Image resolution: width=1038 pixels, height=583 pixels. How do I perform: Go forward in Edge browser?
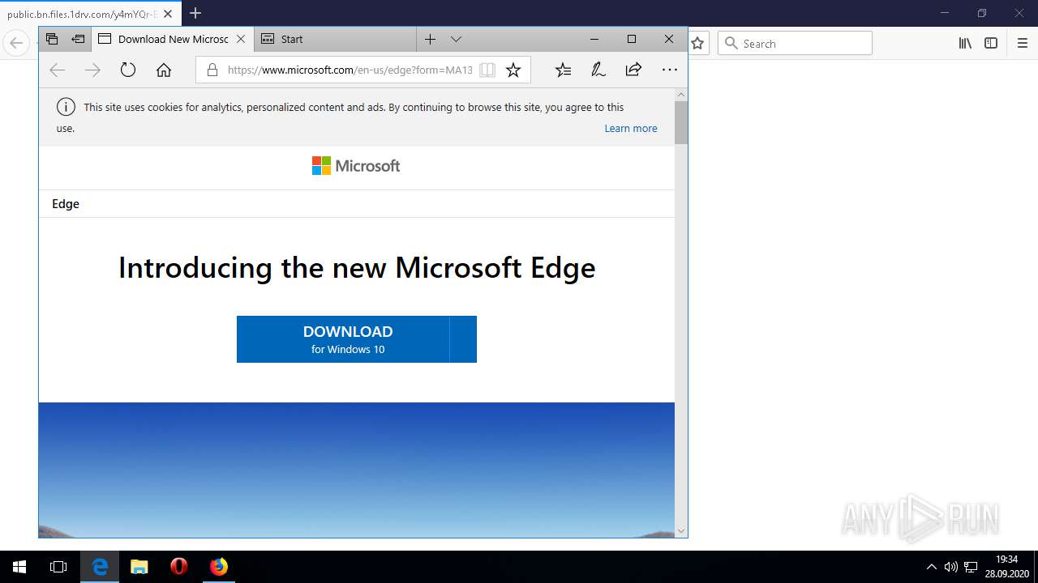92,70
